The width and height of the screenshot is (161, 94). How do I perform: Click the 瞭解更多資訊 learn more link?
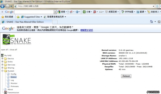tap(87, 30)
